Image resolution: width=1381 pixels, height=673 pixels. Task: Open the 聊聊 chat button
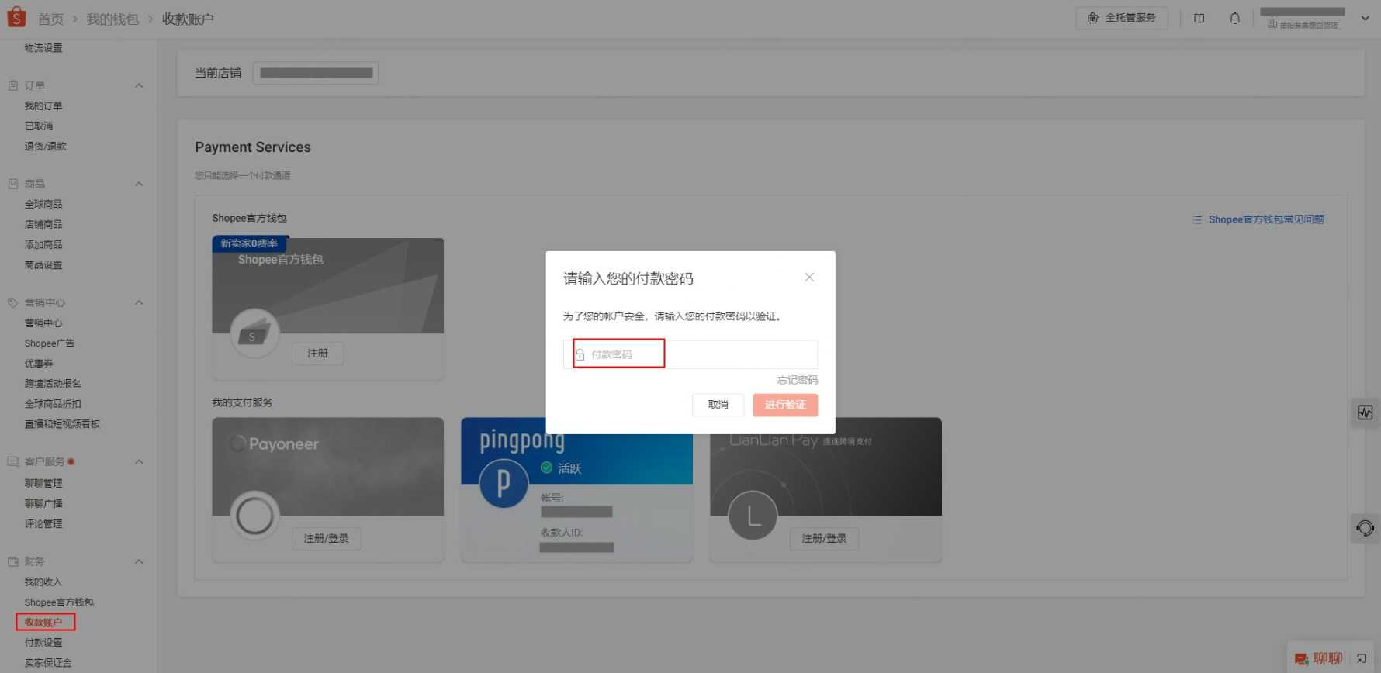pos(1319,659)
